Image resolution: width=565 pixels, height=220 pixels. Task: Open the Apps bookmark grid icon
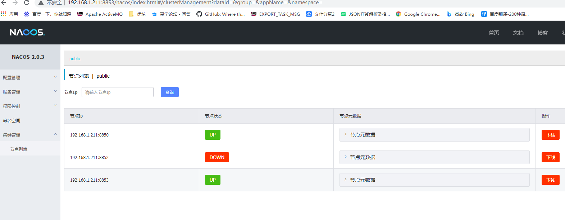(x=4, y=14)
